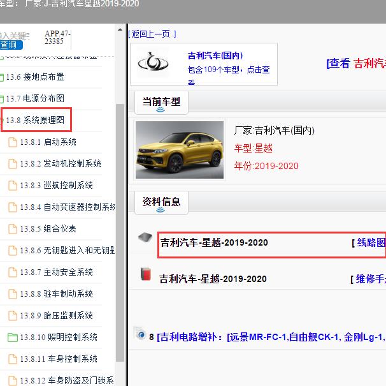Select 13.8.8 驻车制动系统 entry text
This screenshot has width=386, height=386.
pyautogui.click(x=57, y=293)
